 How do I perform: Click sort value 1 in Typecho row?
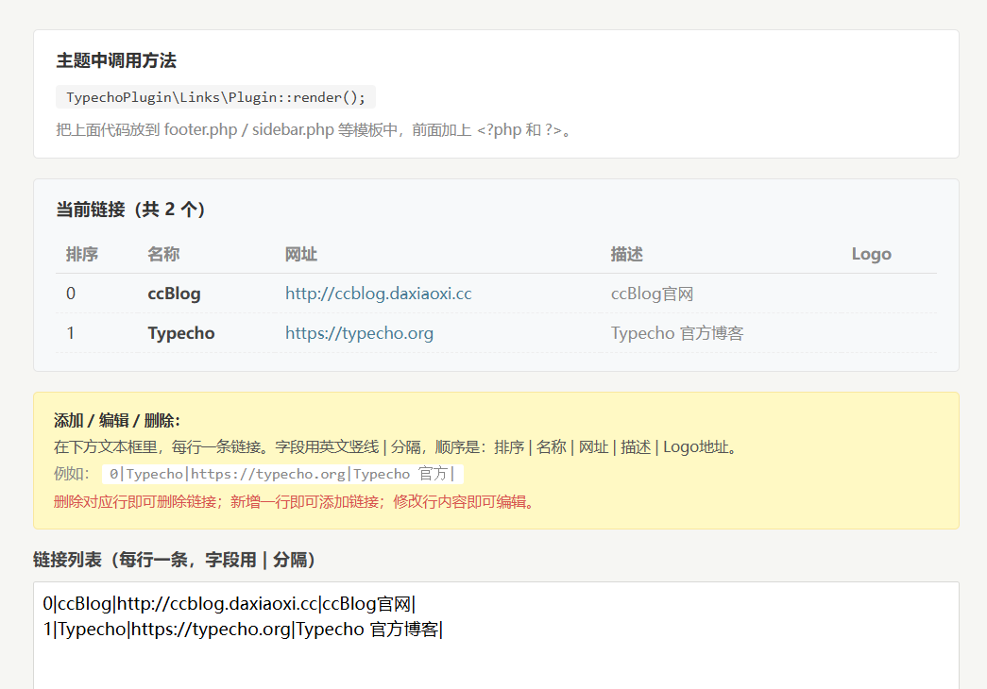pyautogui.click(x=71, y=333)
